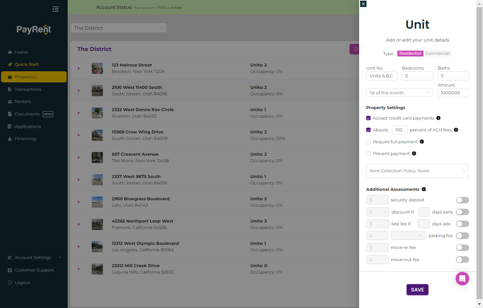This screenshot has width=483, height=308.
Task: Uncheck the Absorb ACH fees checkbox
Action: click(x=368, y=130)
